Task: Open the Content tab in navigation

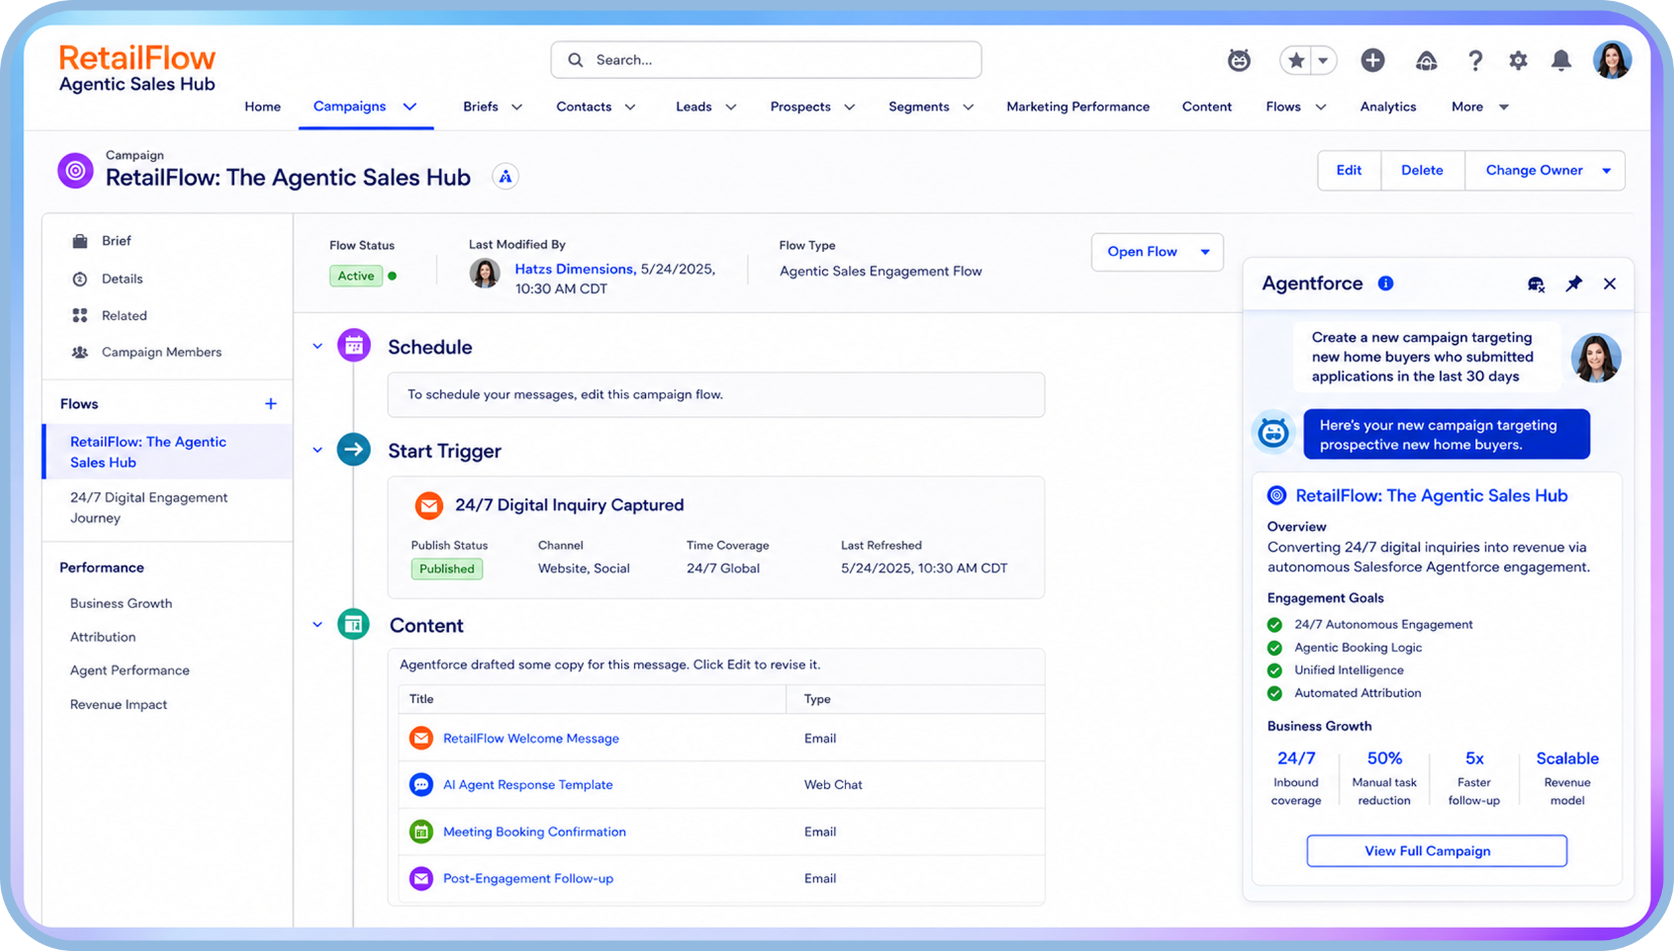Action: [x=1206, y=106]
